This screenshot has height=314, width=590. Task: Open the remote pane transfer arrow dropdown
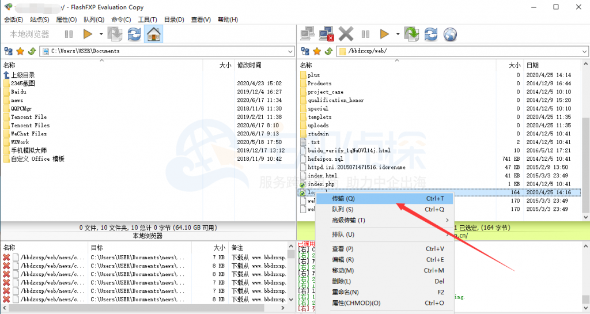click(398, 34)
